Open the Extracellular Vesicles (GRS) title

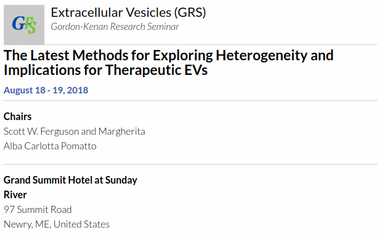click(x=128, y=12)
